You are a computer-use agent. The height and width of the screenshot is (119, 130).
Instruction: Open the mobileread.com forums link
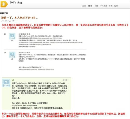tap(63, 42)
